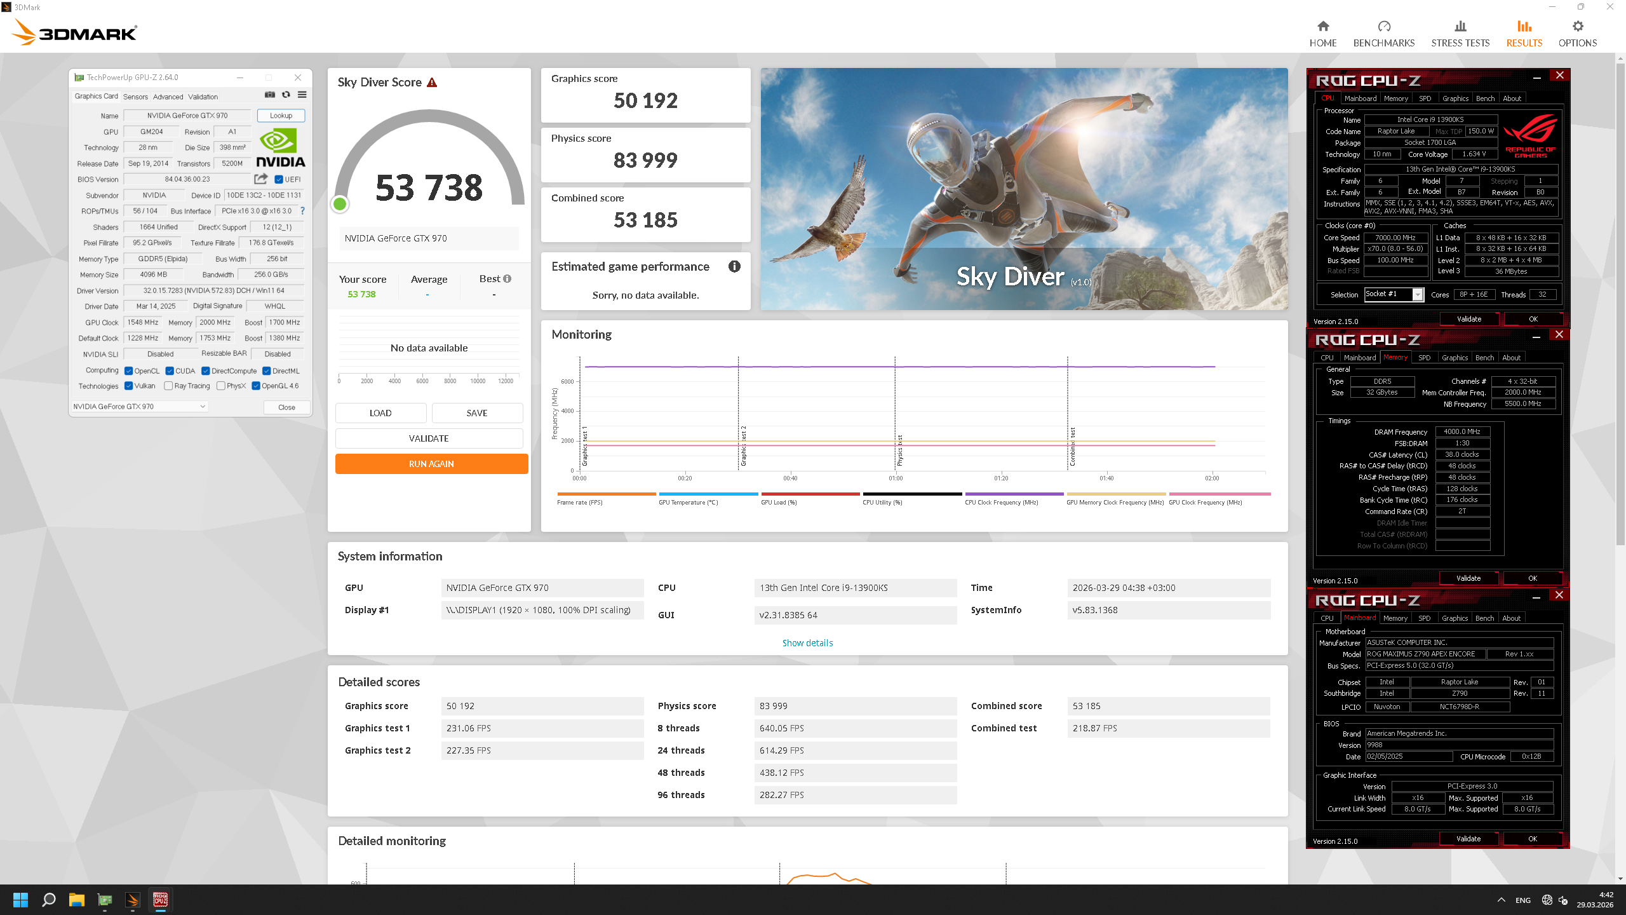Open File Explorer from taskbar
Screen dimensions: 1626x915
pos(77,900)
